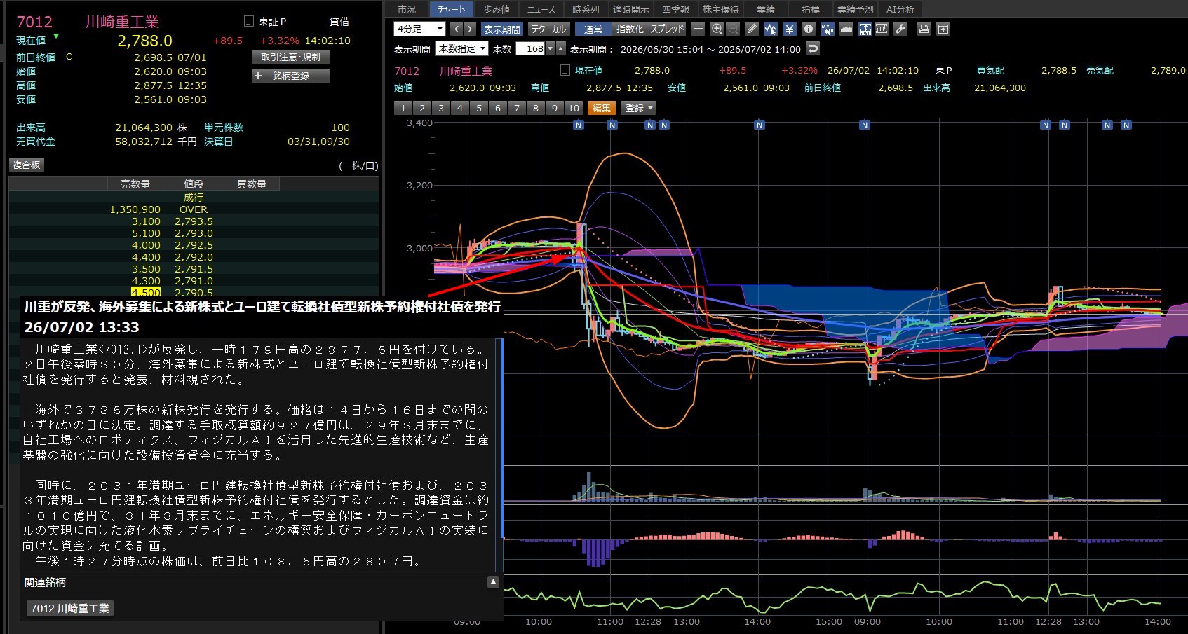Image resolution: width=1188 pixels, height=634 pixels.
Task: Open the 登録 dropdown button
Action: pyautogui.click(x=638, y=108)
